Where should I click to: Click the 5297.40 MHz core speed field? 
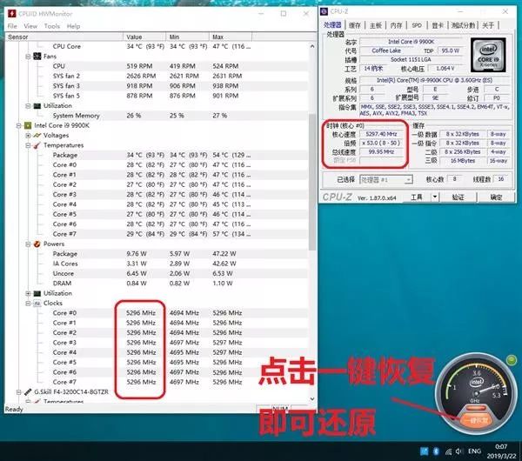click(x=381, y=134)
